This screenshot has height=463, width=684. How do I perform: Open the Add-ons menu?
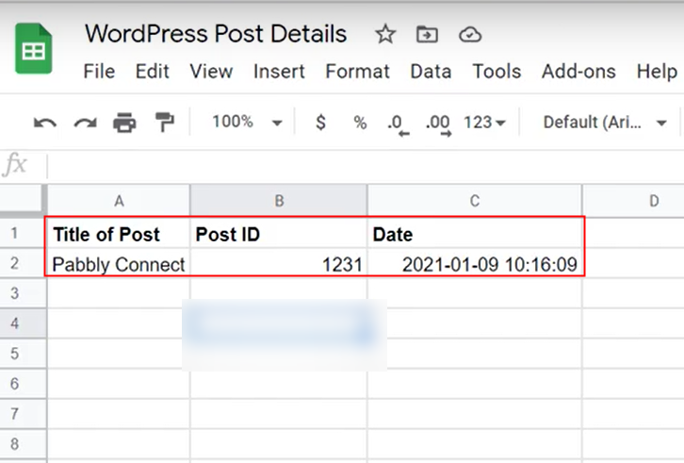(x=578, y=72)
